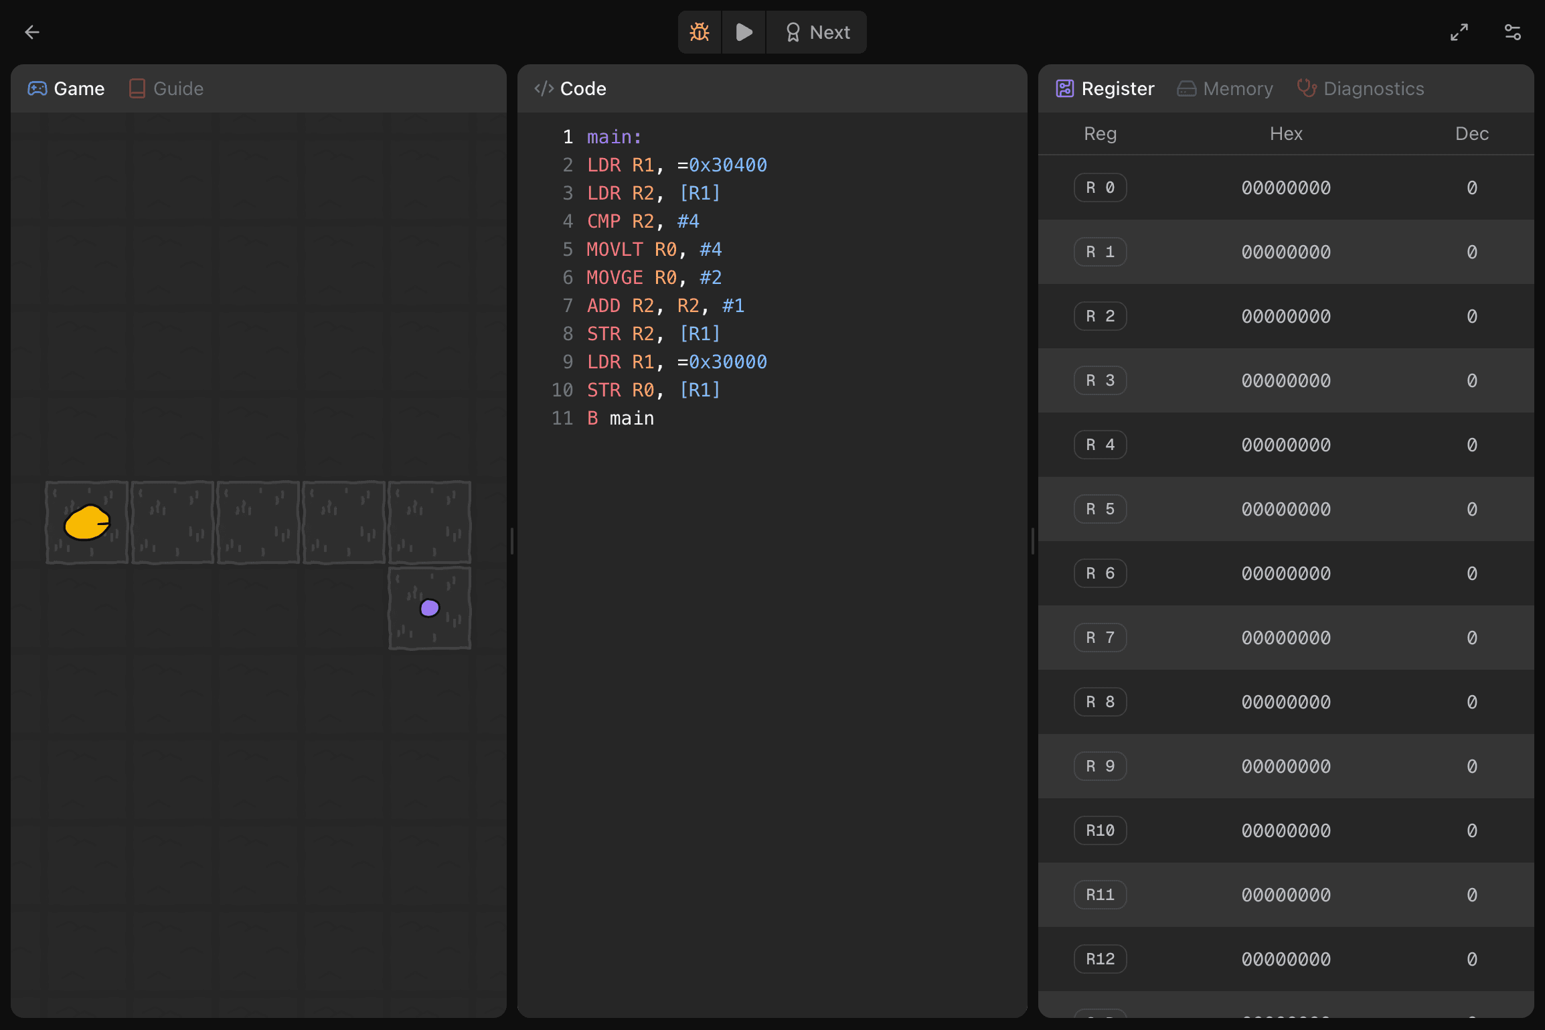Click the book icon beside Guide
Screen dimensions: 1545x1030
[137, 88]
